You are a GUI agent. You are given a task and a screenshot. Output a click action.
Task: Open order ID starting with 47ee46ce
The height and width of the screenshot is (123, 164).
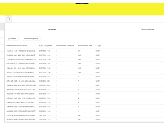(x=21, y=51)
